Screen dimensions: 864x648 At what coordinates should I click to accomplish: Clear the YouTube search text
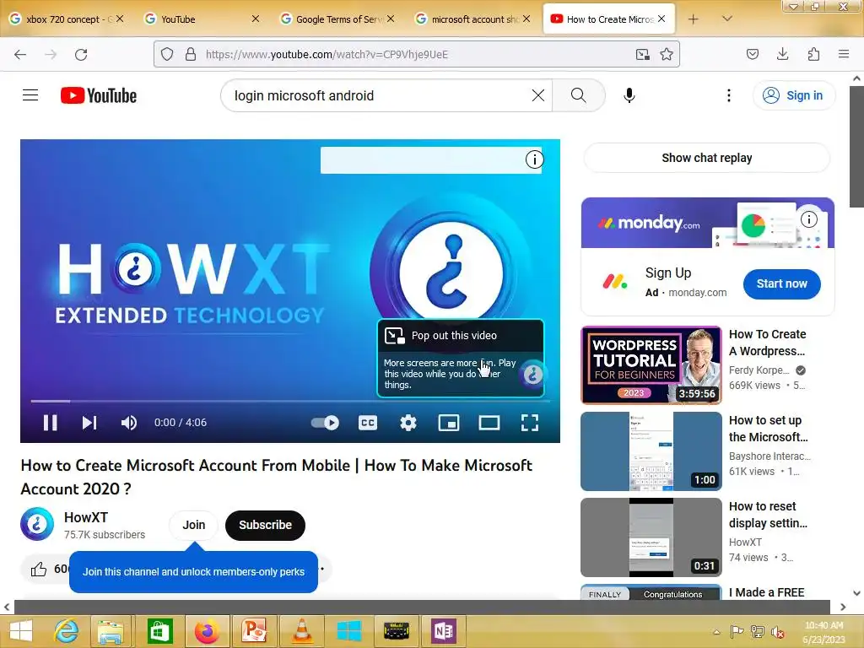(537, 95)
